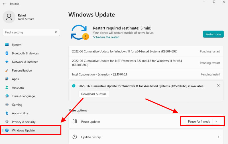Minimize the Settings window
The width and height of the screenshot is (228, 144).
click(204, 2)
